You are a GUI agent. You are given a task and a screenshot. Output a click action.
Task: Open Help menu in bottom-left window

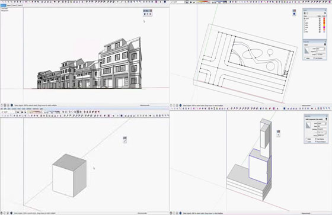(x=41, y=109)
